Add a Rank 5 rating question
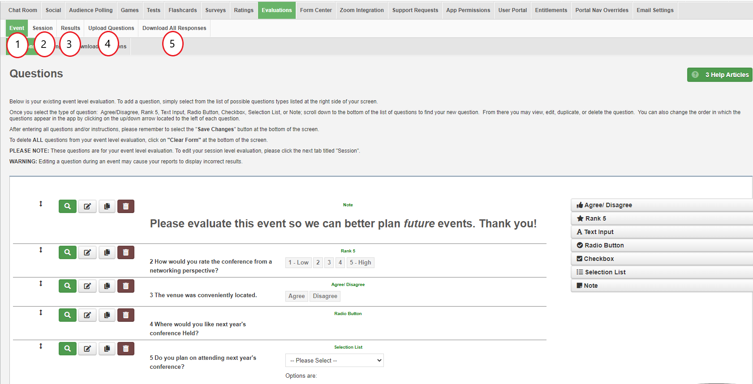Screen dimensions: 753x384 (x=595, y=218)
